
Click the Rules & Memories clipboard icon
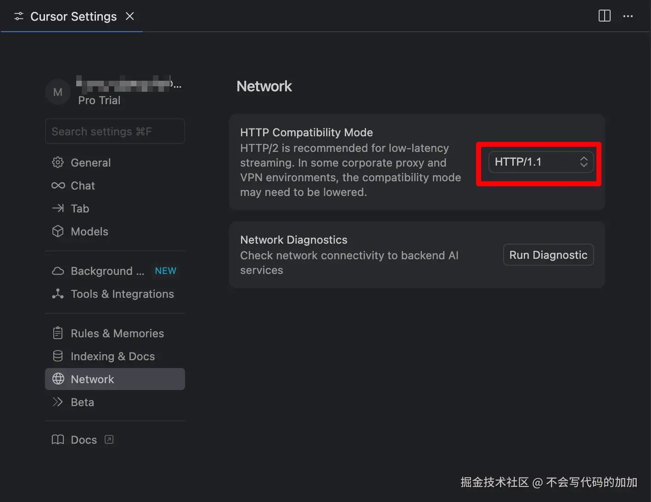click(x=58, y=333)
